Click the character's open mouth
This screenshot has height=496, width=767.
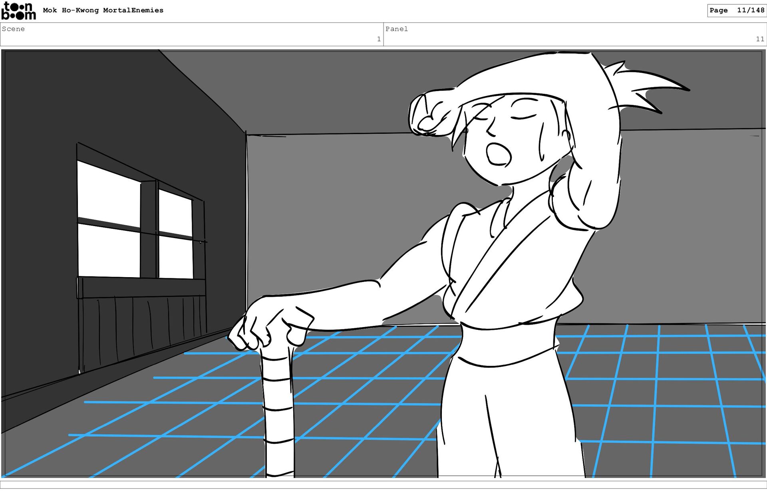click(x=498, y=154)
